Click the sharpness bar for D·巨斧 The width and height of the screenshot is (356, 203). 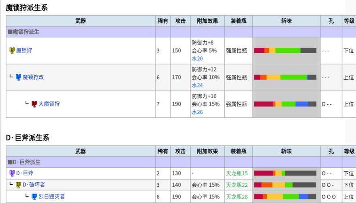[x=285, y=173]
